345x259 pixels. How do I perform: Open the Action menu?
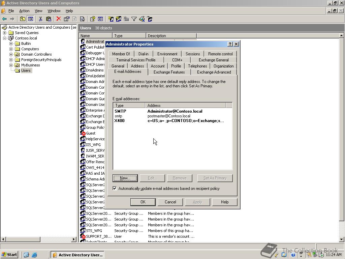coord(24,11)
